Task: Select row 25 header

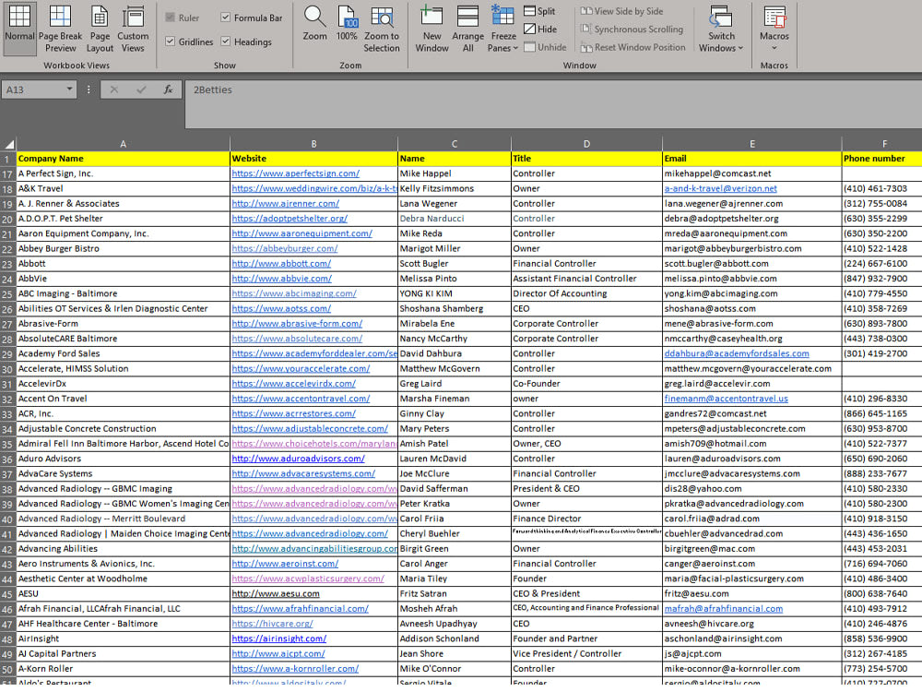Action: click(x=7, y=293)
